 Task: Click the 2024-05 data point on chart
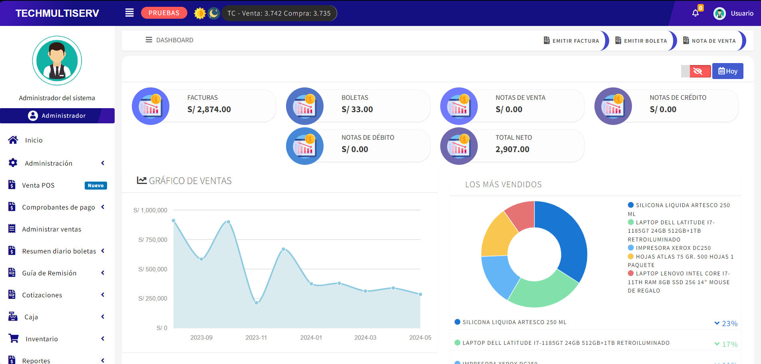coord(420,294)
